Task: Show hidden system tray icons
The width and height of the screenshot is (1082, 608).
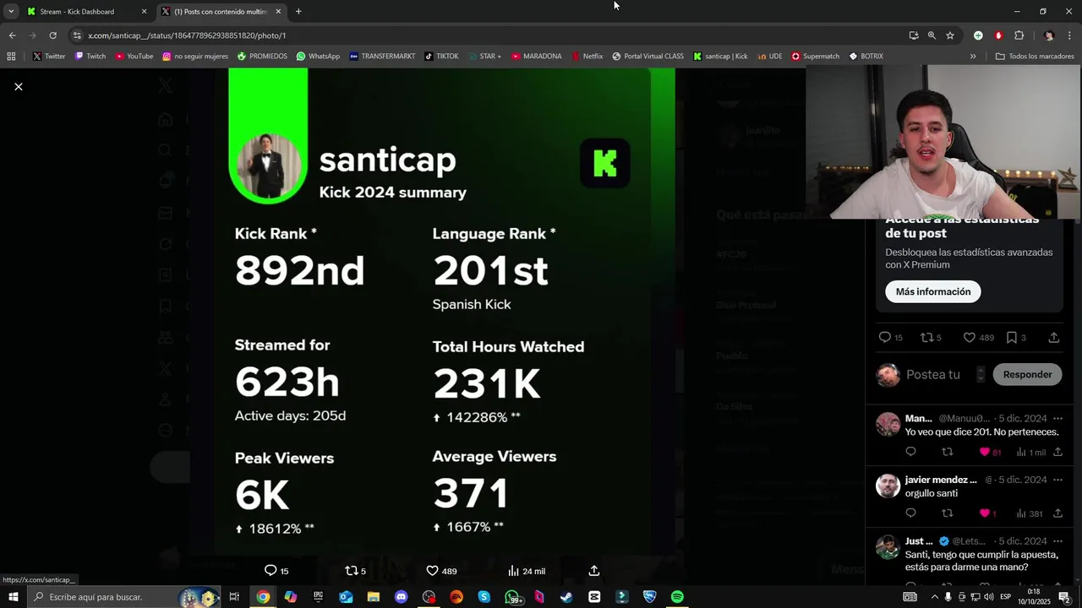Action: pos(933,597)
